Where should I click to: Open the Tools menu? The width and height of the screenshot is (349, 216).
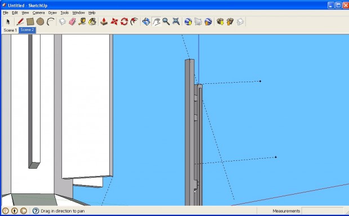[x=65, y=13]
